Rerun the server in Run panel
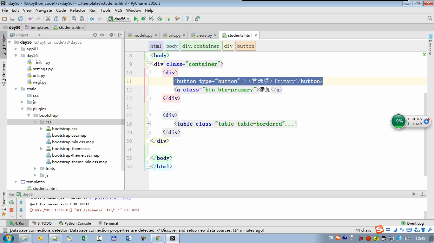This screenshot has height=243, width=434. (x=12, y=202)
